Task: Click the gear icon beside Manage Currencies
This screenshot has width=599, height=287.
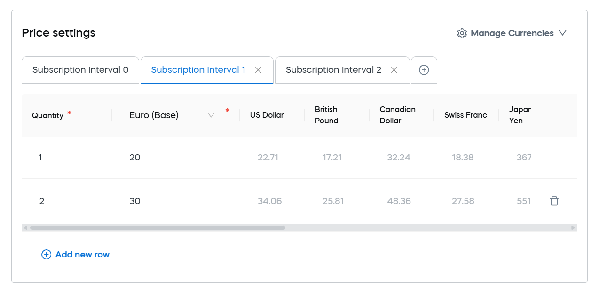Action: click(x=462, y=33)
